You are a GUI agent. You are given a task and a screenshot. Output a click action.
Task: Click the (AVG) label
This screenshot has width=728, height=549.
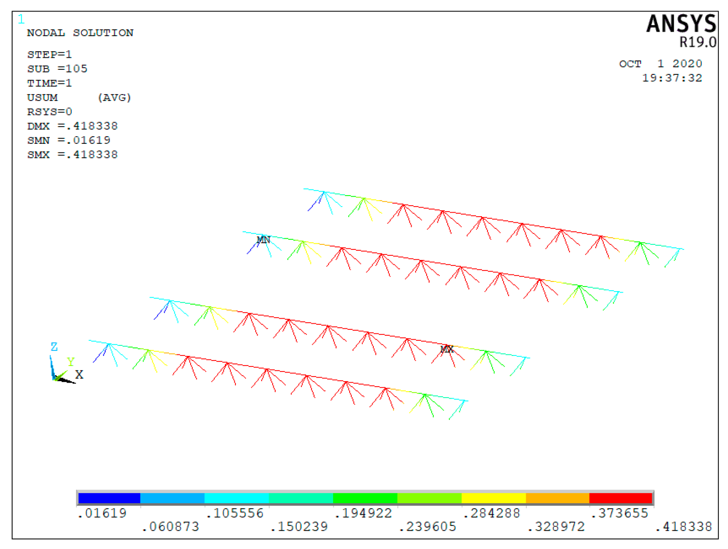pyautogui.click(x=115, y=98)
